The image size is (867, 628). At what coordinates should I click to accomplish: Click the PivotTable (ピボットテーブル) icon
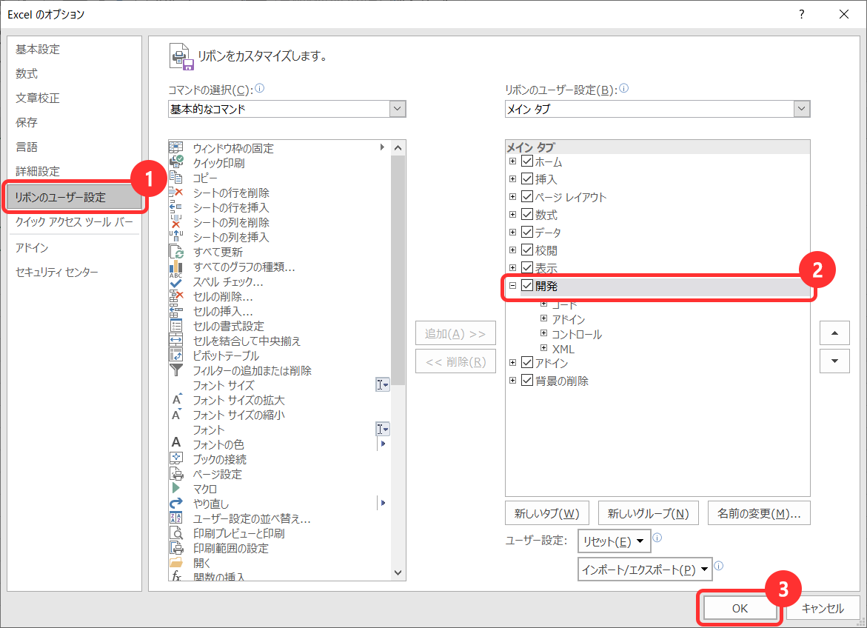(176, 355)
